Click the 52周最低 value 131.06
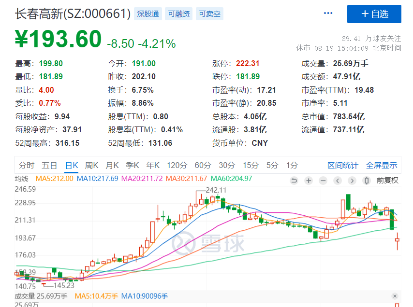The height and width of the screenshot is (307, 413). coord(161,143)
